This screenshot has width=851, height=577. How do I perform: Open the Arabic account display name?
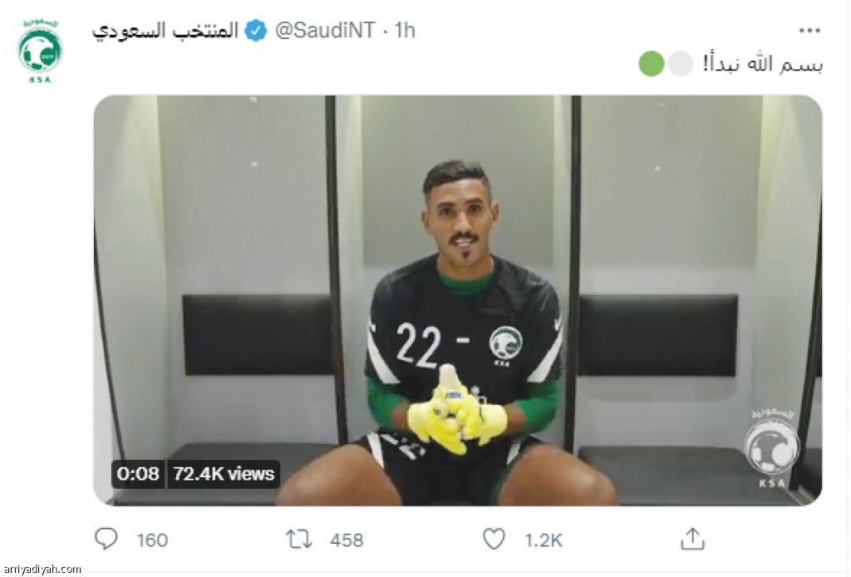[165, 31]
